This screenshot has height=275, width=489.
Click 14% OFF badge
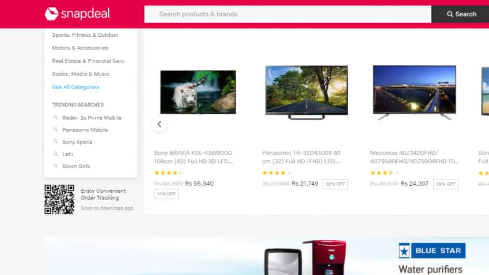166,194
